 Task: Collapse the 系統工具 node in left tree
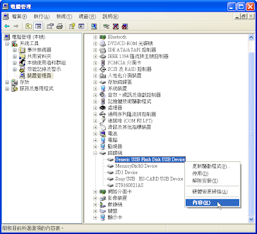click(7, 44)
